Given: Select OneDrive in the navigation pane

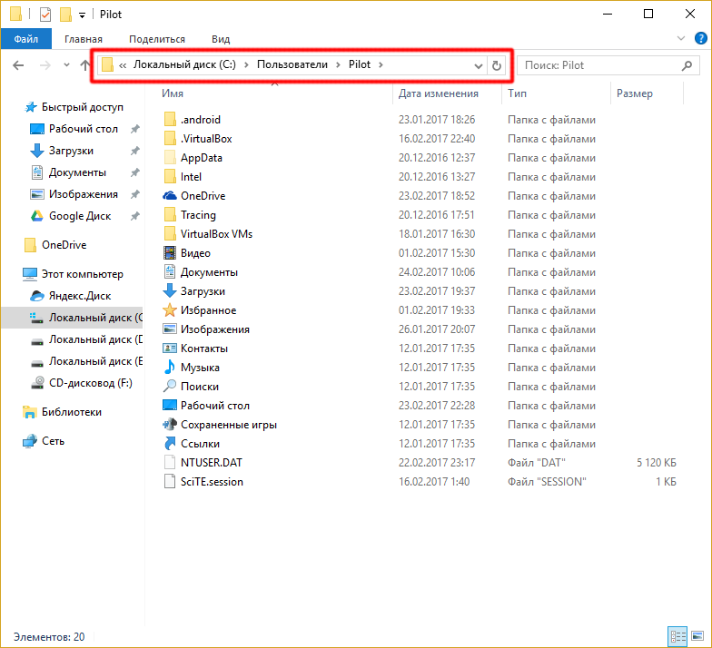Looking at the screenshot, I should tap(64, 245).
